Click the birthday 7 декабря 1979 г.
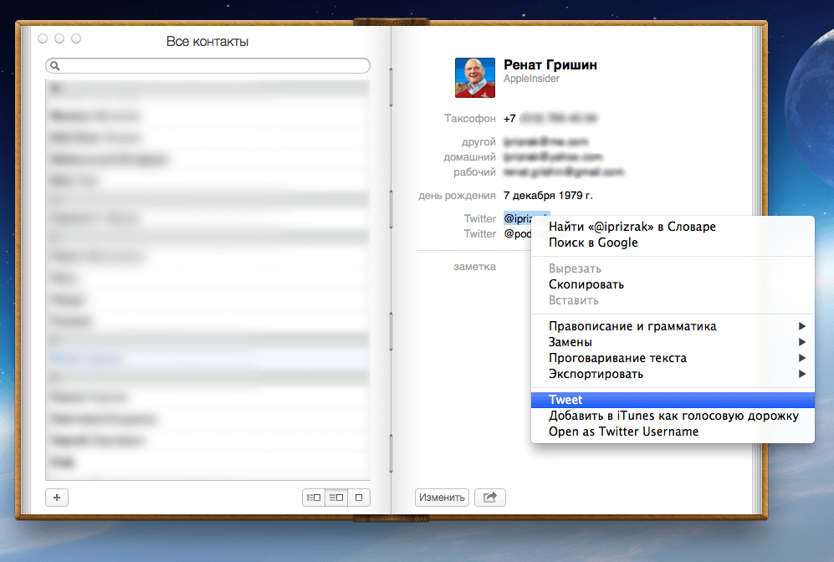The image size is (834, 562). tap(548, 196)
